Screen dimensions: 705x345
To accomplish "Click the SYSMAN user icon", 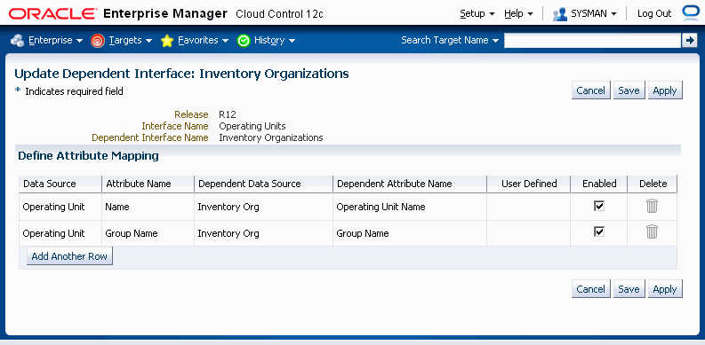I will click(560, 14).
